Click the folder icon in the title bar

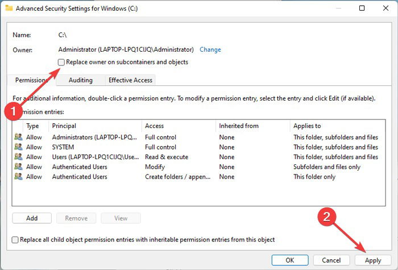pos(9,8)
